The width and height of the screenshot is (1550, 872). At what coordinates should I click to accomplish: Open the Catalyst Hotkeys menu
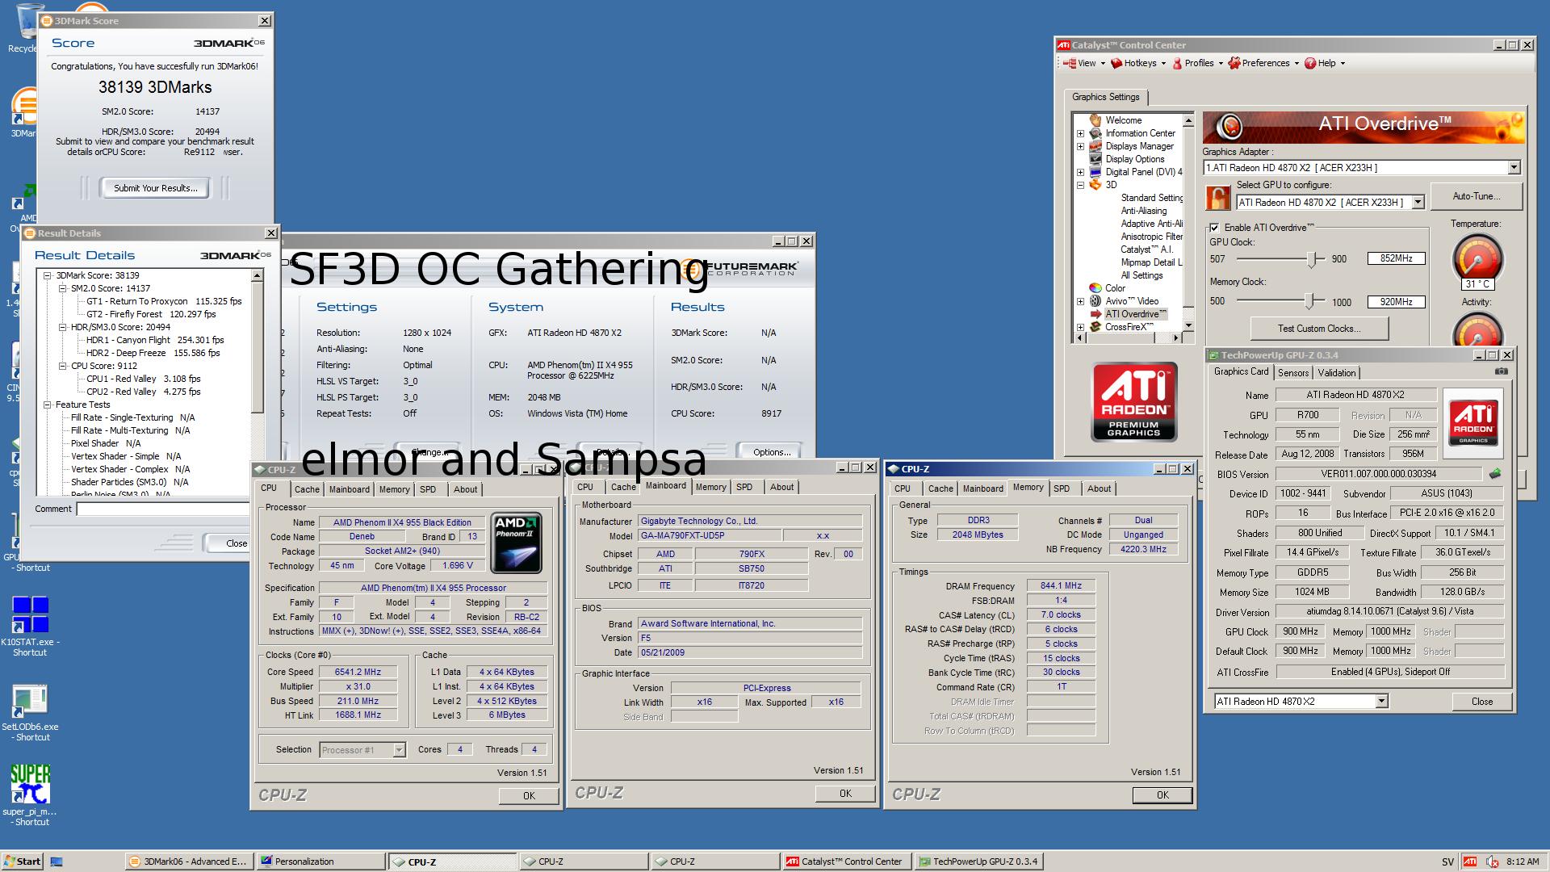(x=1138, y=63)
